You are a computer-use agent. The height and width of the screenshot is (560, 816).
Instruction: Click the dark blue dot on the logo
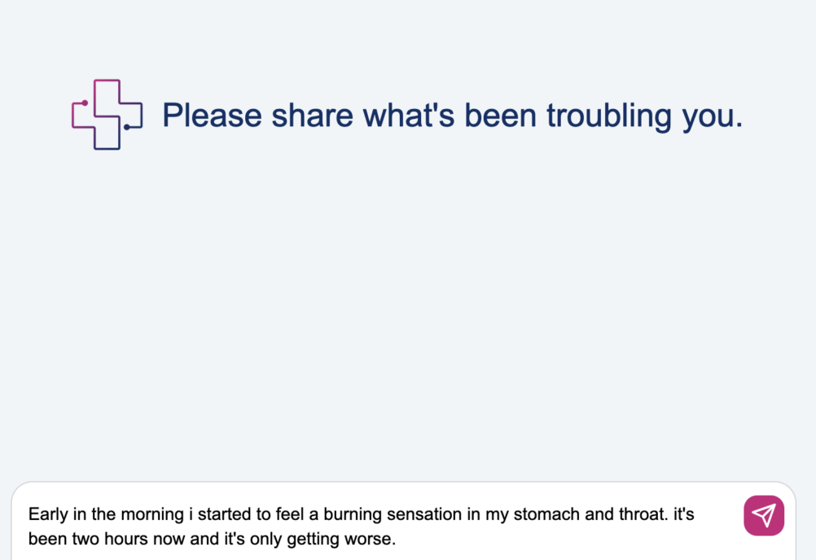pos(126,127)
